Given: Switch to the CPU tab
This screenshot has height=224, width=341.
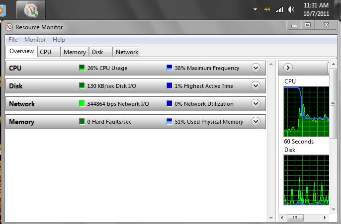Looking at the screenshot, I should (x=49, y=52).
